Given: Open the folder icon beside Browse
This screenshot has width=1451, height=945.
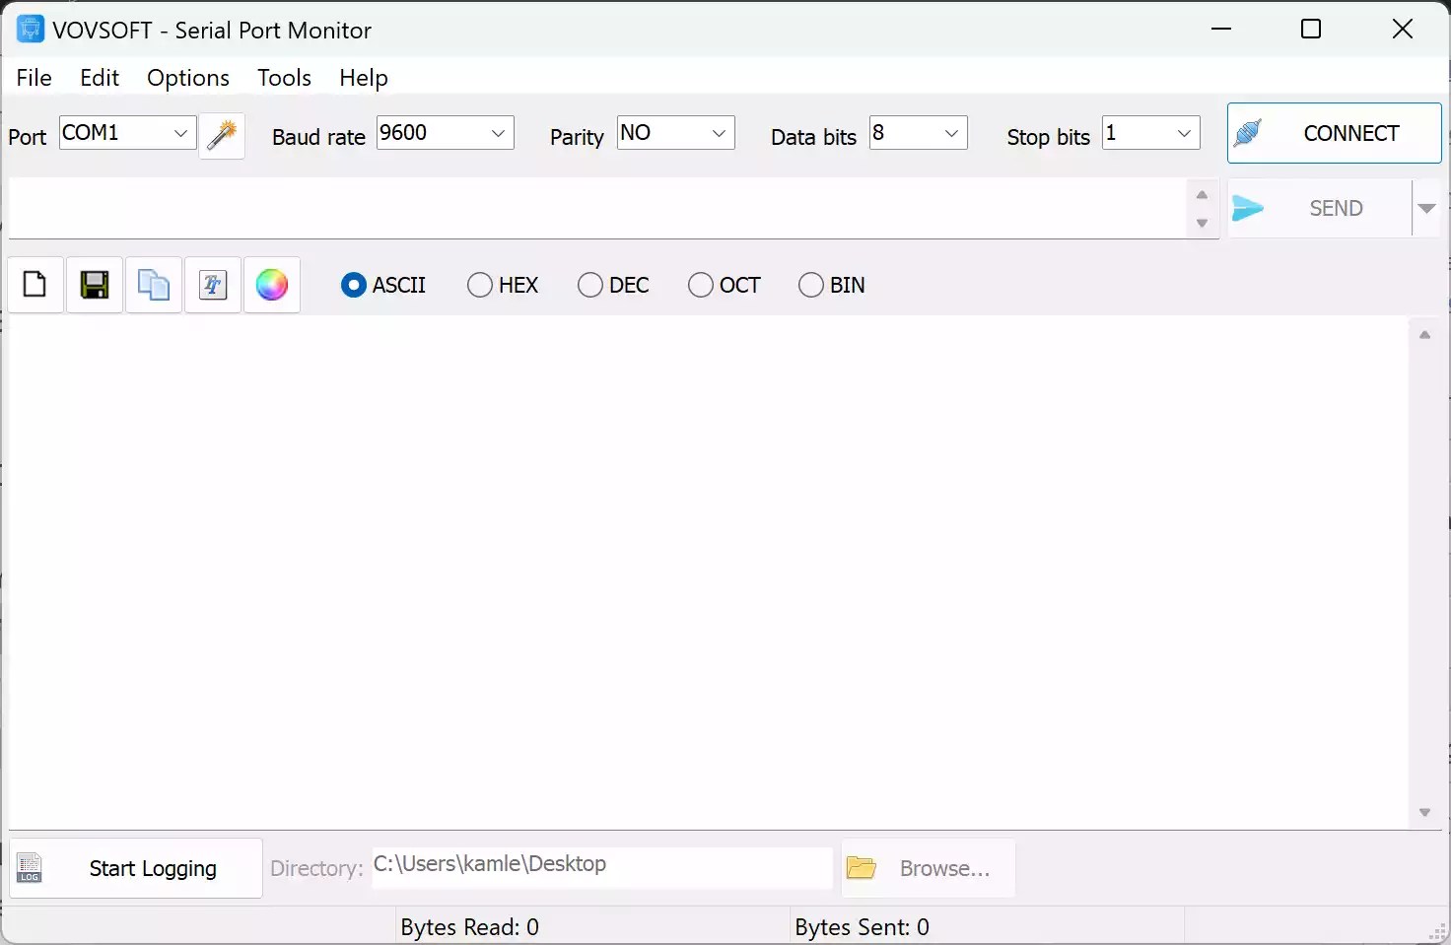Looking at the screenshot, I should click(x=861, y=868).
